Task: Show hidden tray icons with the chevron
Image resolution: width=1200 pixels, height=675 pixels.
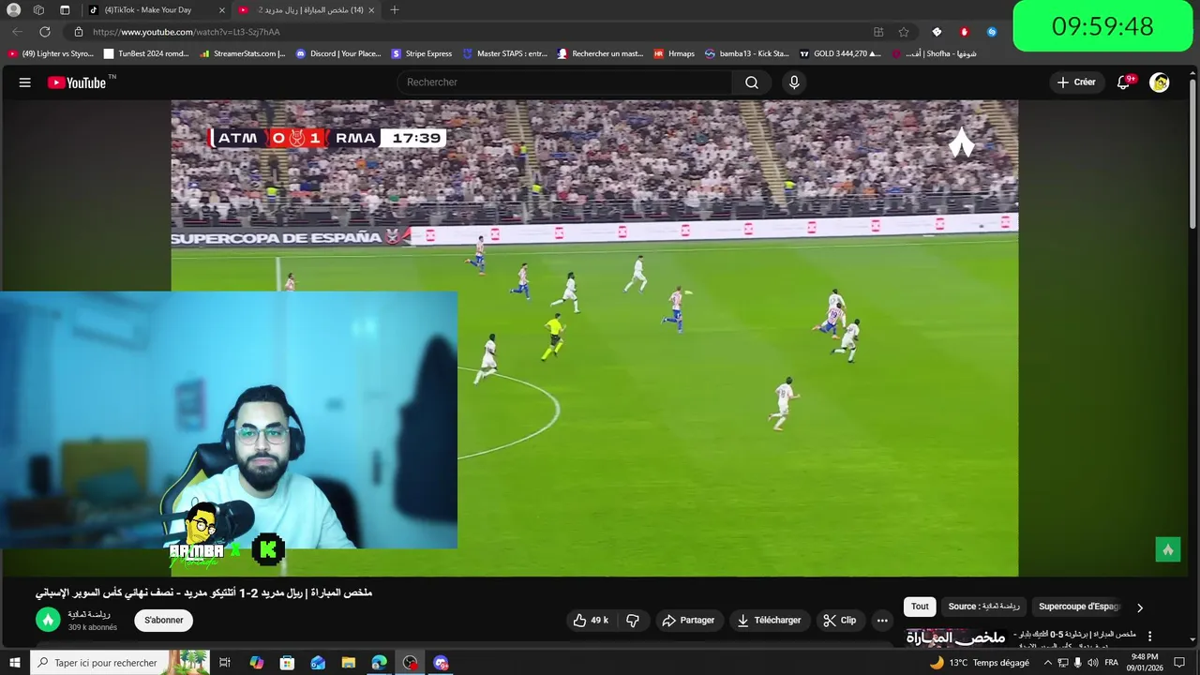Action: 1048,663
